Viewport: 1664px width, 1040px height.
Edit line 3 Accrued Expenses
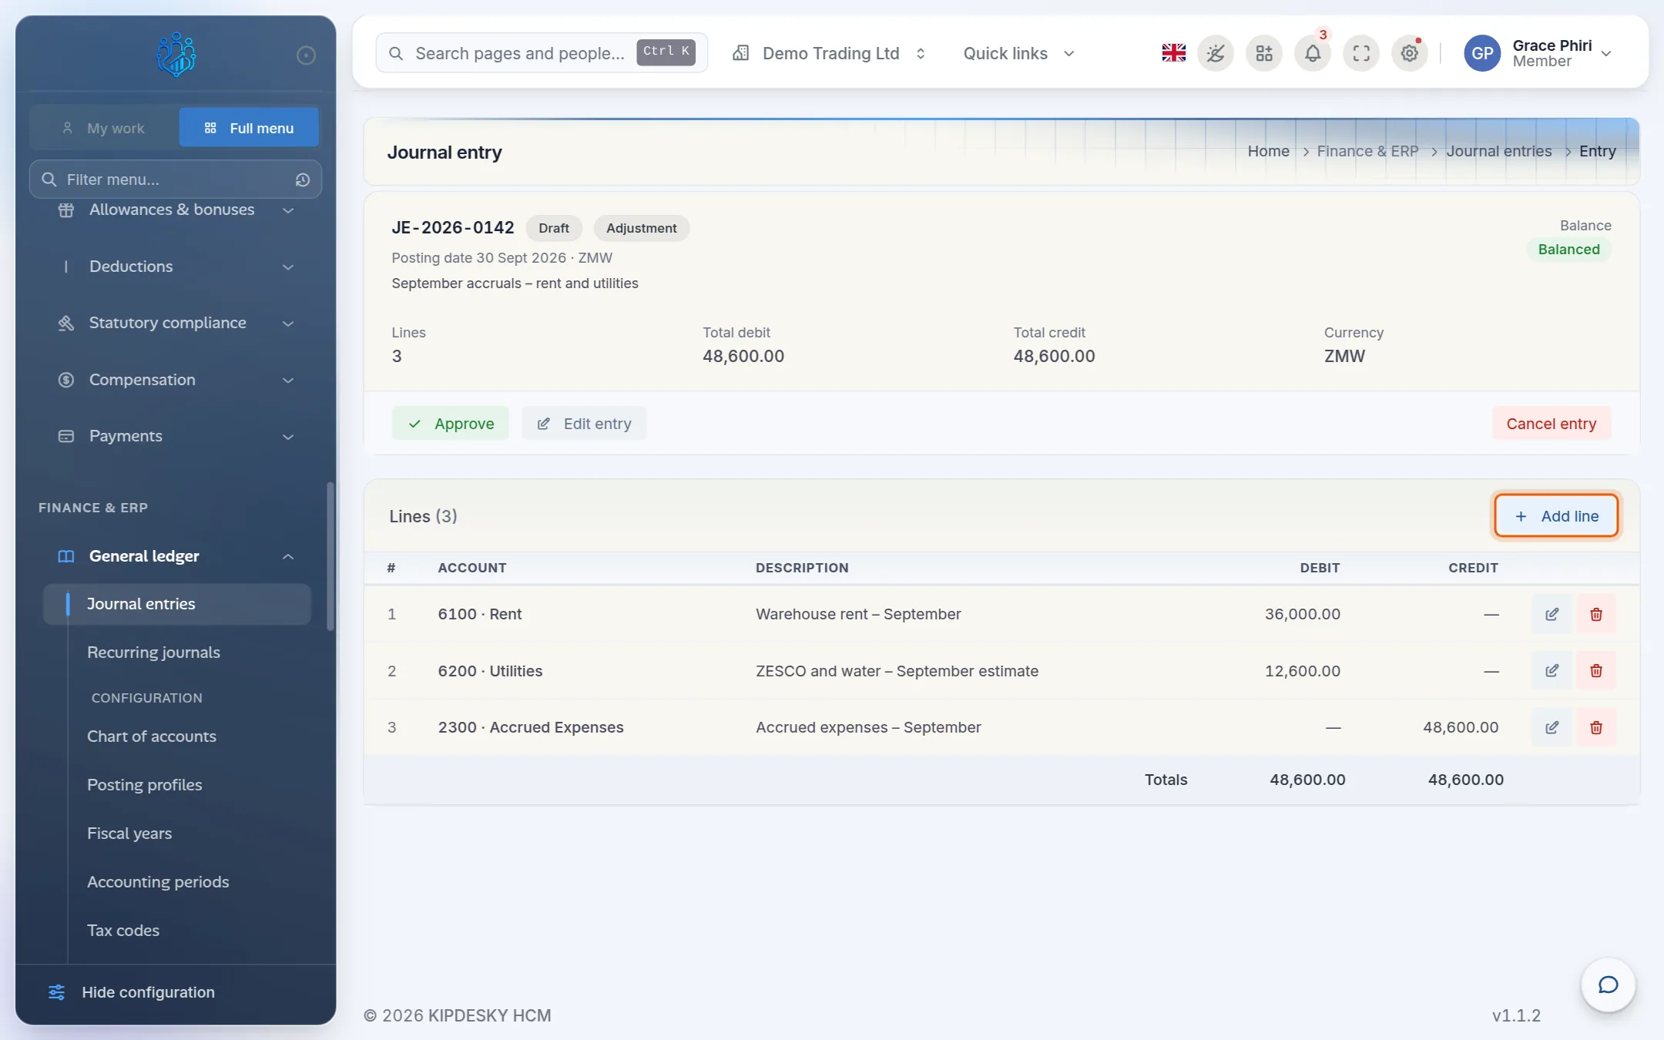click(x=1552, y=727)
